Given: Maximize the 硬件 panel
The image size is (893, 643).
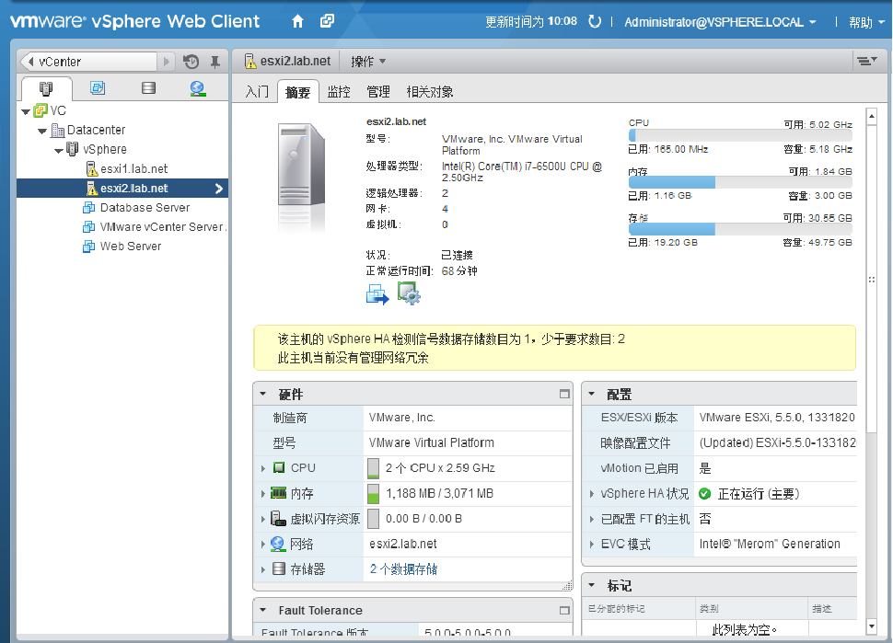Looking at the screenshot, I should point(564,394).
